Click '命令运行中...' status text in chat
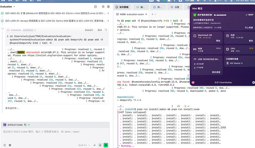This screenshot has width=255, height=148. [12, 108]
